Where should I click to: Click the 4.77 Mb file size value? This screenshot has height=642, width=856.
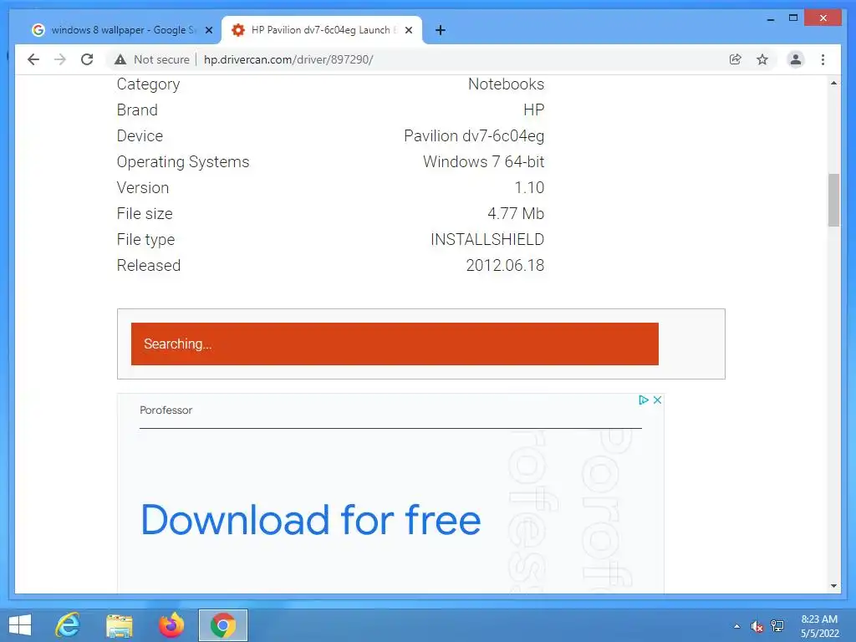click(x=516, y=213)
